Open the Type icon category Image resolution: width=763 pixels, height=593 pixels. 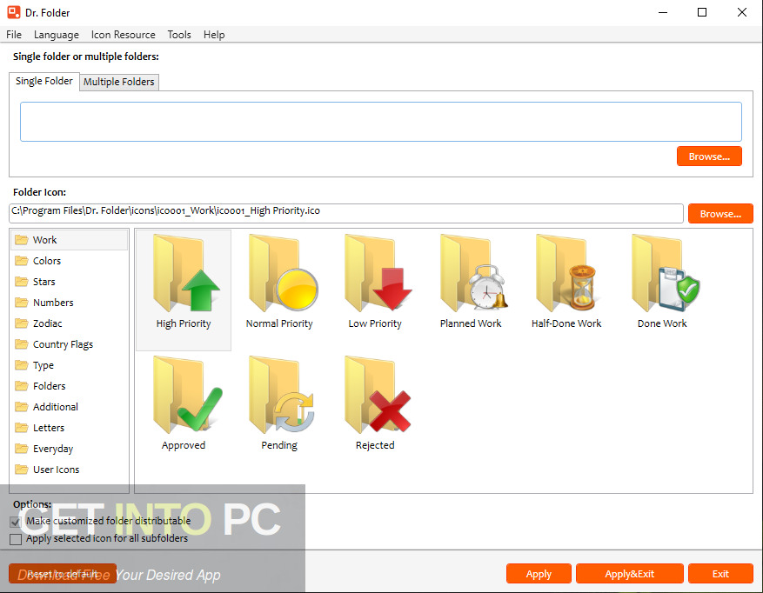[x=69, y=365]
